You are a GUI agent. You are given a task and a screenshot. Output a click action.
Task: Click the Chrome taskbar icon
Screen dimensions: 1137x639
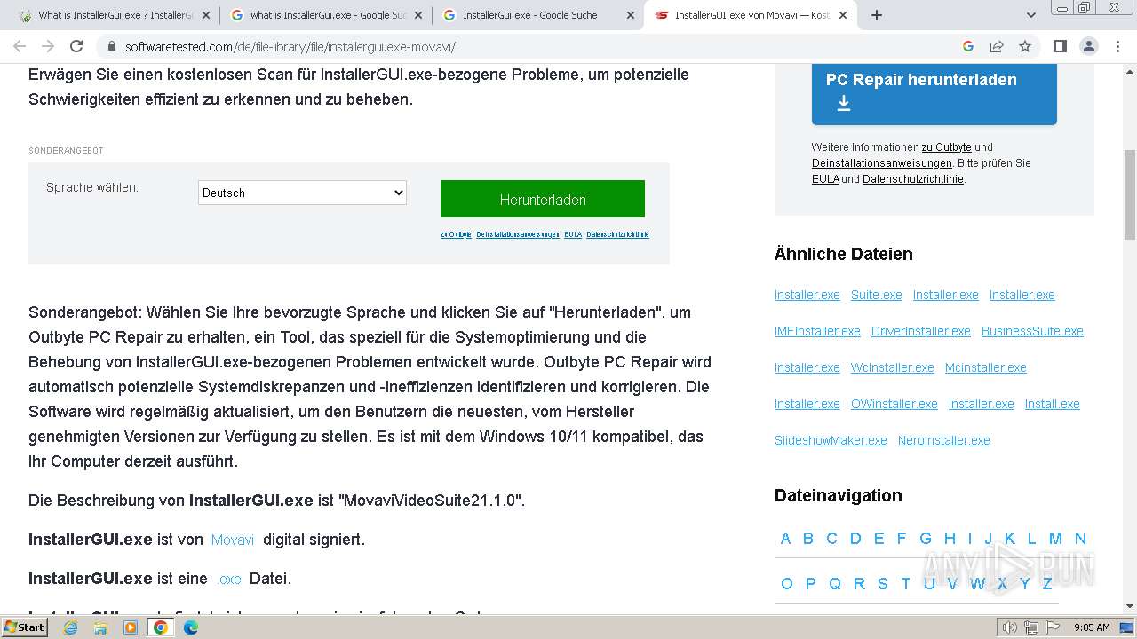click(x=161, y=627)
